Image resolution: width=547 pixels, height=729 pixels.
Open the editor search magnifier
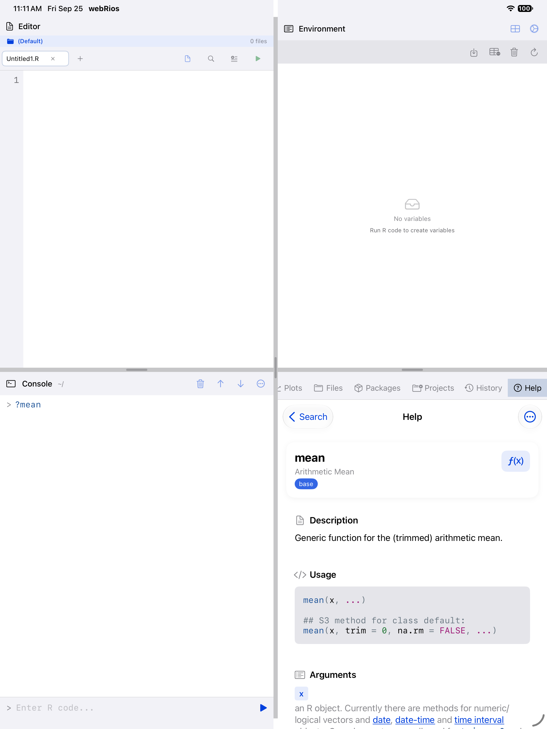pos(211,59)
